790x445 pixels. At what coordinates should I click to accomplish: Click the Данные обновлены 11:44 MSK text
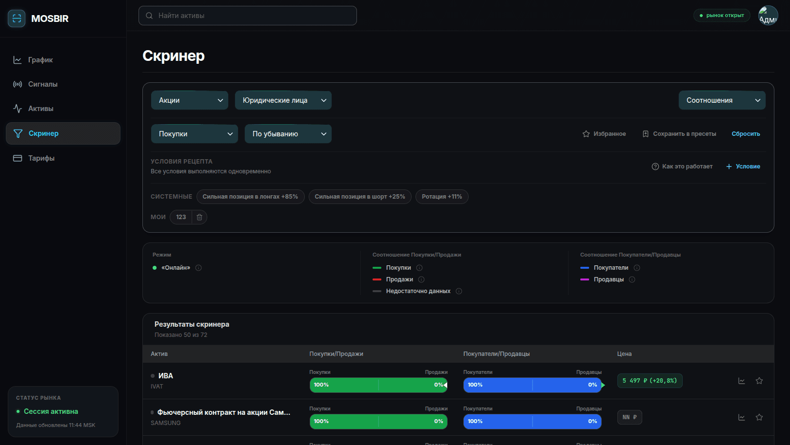(x=56, y=425)
